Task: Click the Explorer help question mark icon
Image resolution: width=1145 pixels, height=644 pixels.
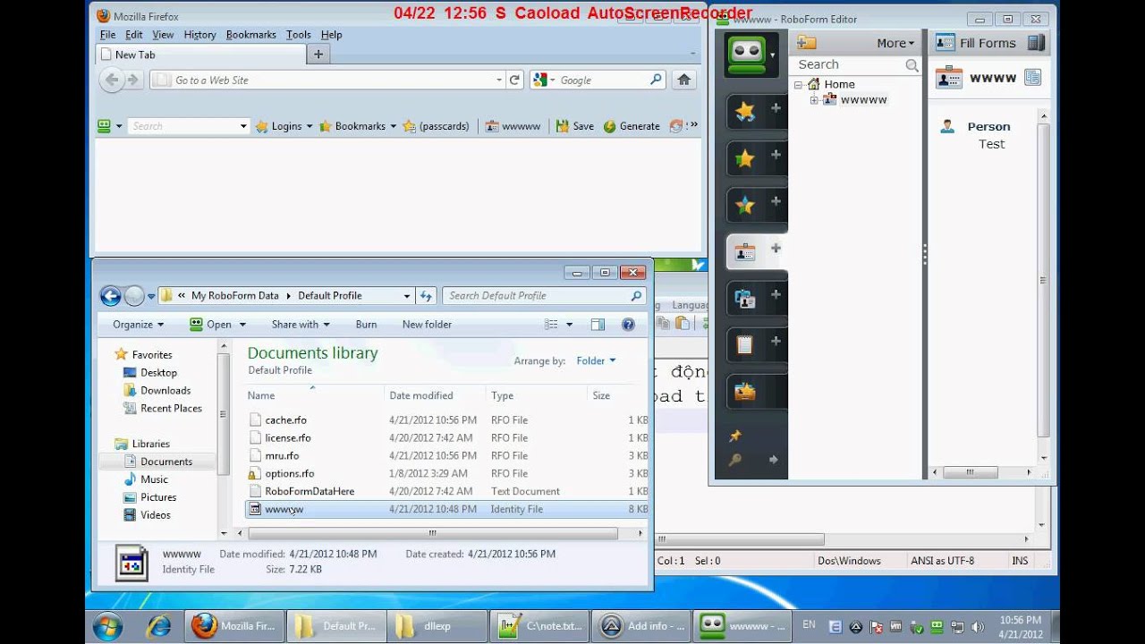Action: coord(628,325)
